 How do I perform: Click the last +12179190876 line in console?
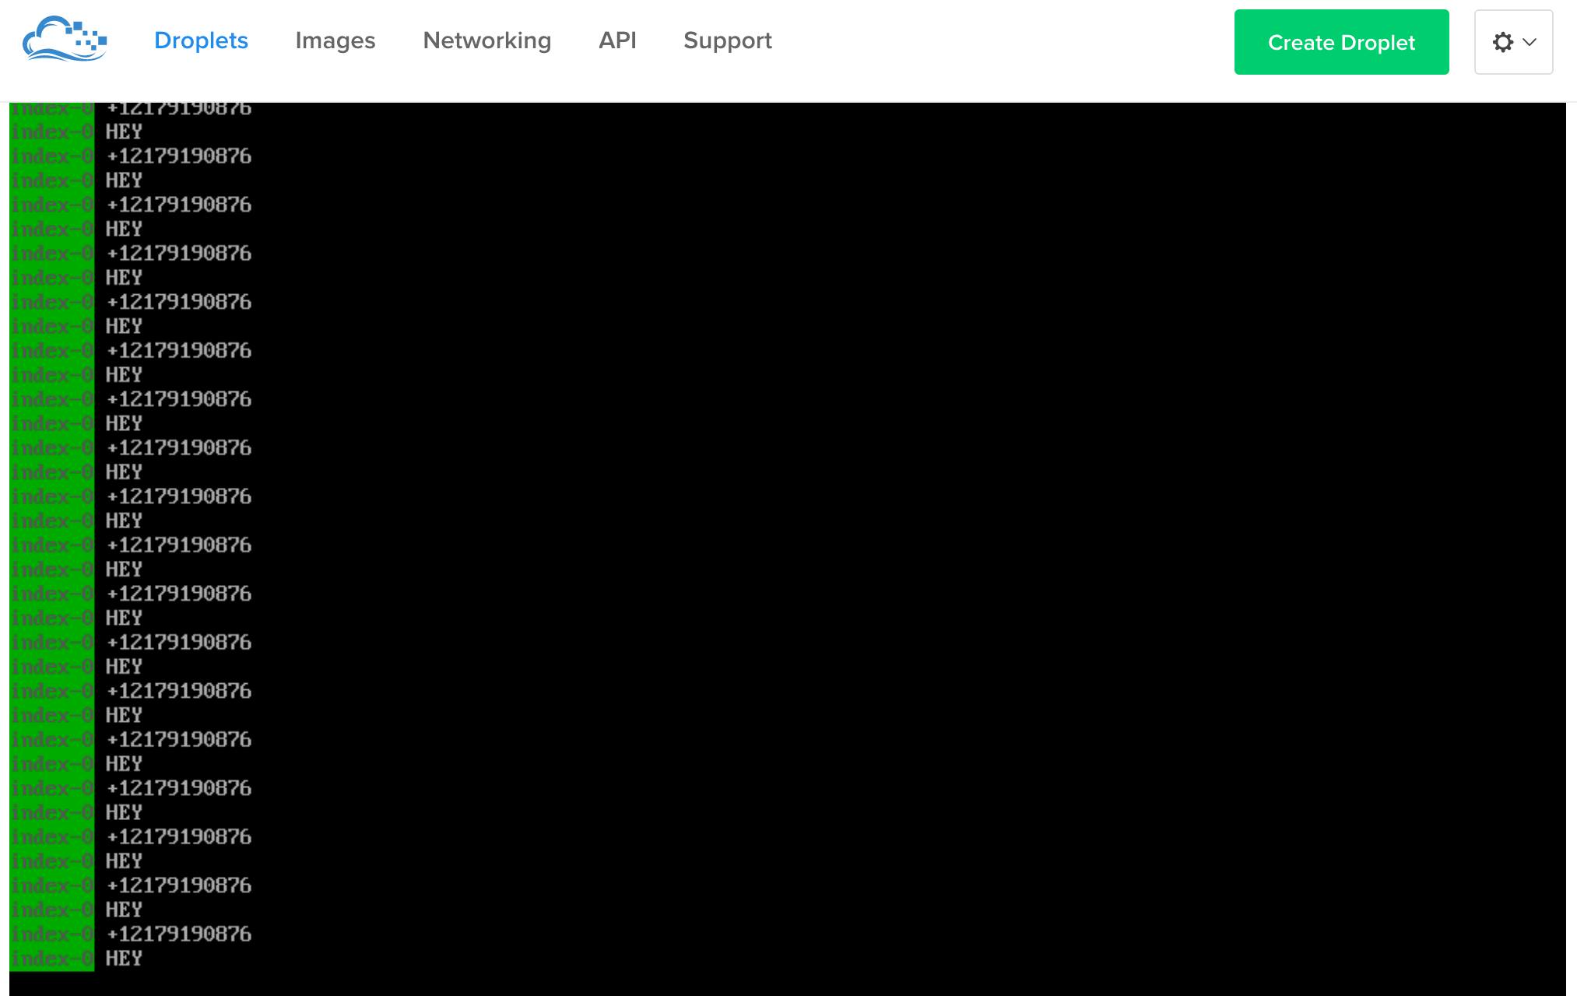(x=179, y=934)
